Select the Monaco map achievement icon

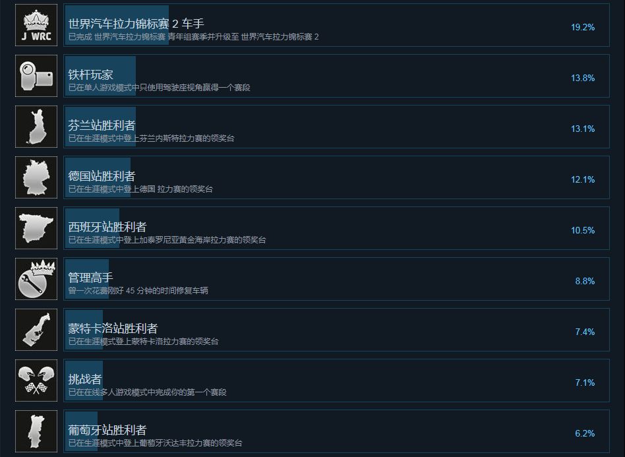click(x=36, y=330)
